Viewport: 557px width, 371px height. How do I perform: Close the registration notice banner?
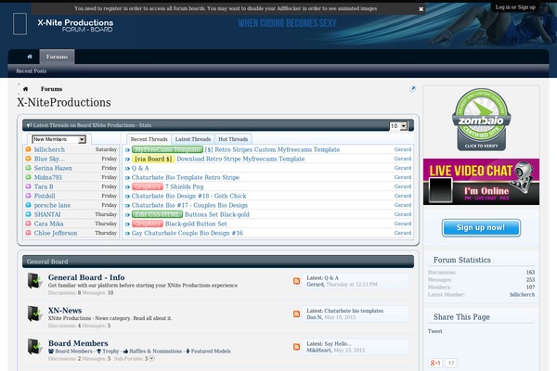pos(421,9)
